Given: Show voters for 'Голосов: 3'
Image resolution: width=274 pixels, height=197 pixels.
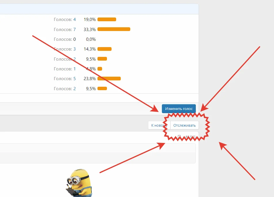Looking at the screenshot, I should (x=65, y=49).
